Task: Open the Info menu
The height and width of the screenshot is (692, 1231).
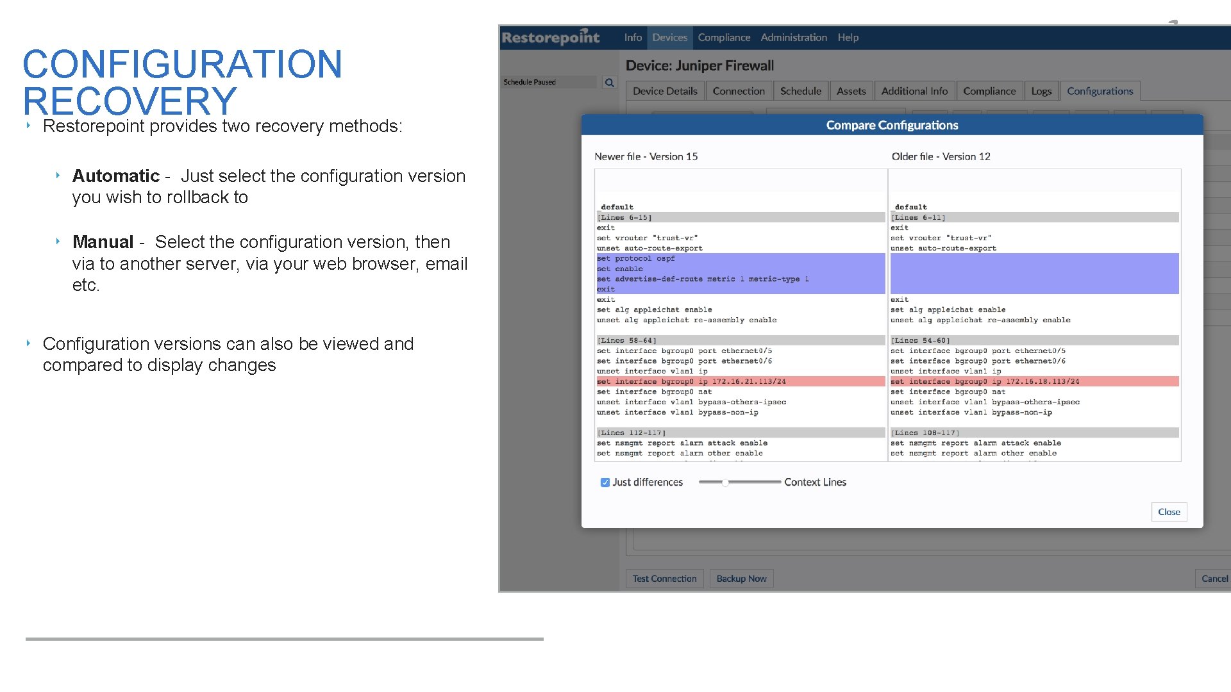Action: 632,37
